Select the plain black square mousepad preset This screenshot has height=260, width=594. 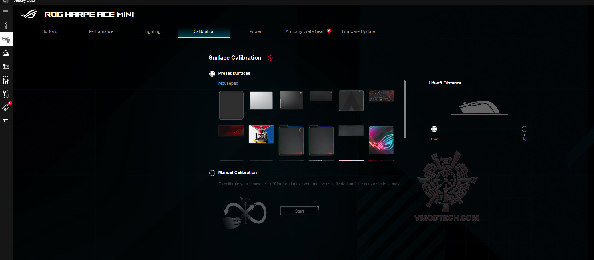click(x=231, y=105)
